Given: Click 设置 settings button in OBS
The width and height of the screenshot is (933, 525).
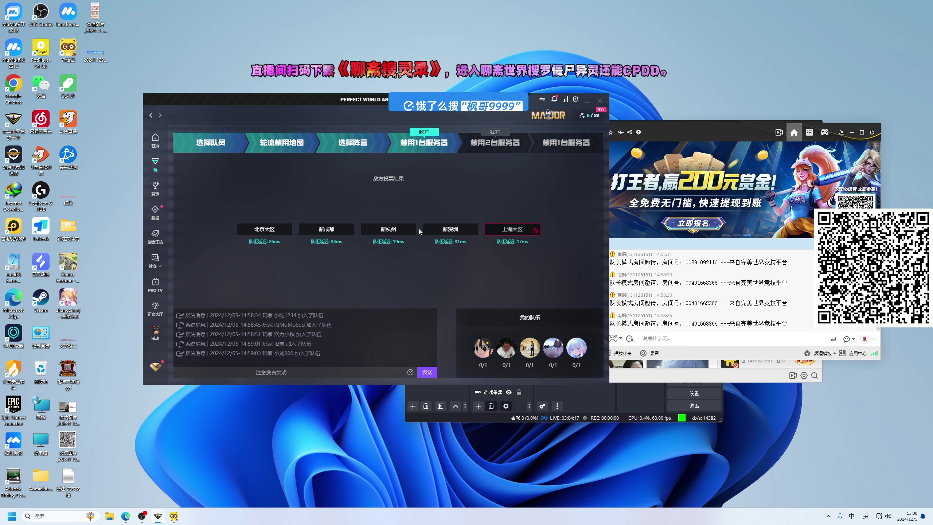Looking at the screenshot, I should pyautogui.click(x=694, y=393).
